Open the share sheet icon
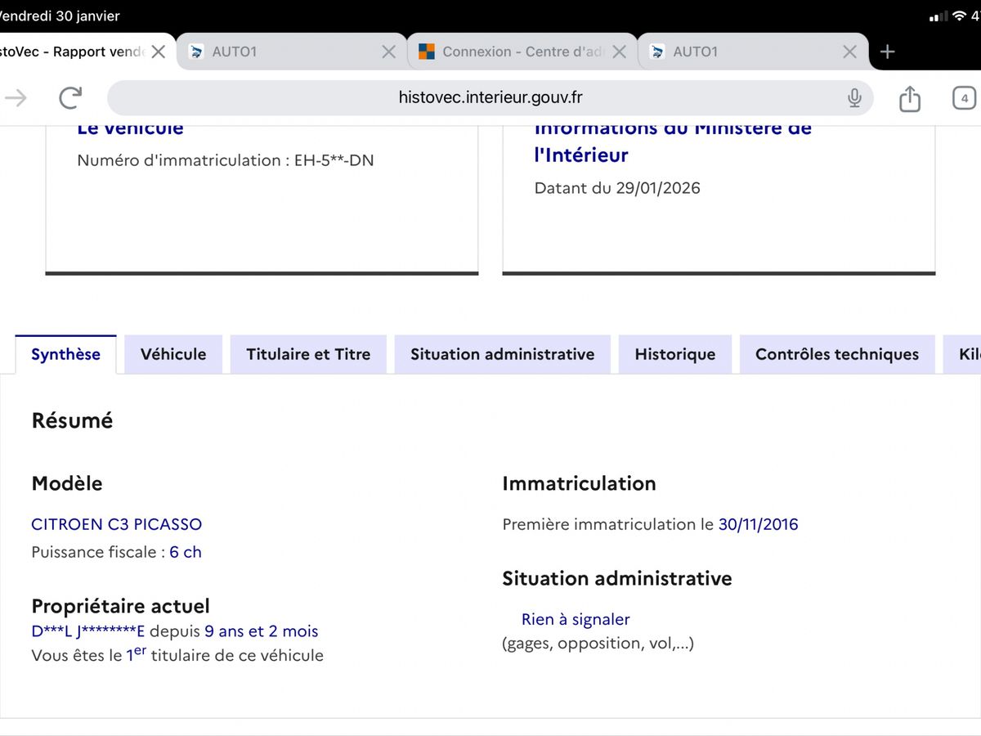Image resolution: width=981 pixels, height=736 pixels. click(x=909, y=99)
